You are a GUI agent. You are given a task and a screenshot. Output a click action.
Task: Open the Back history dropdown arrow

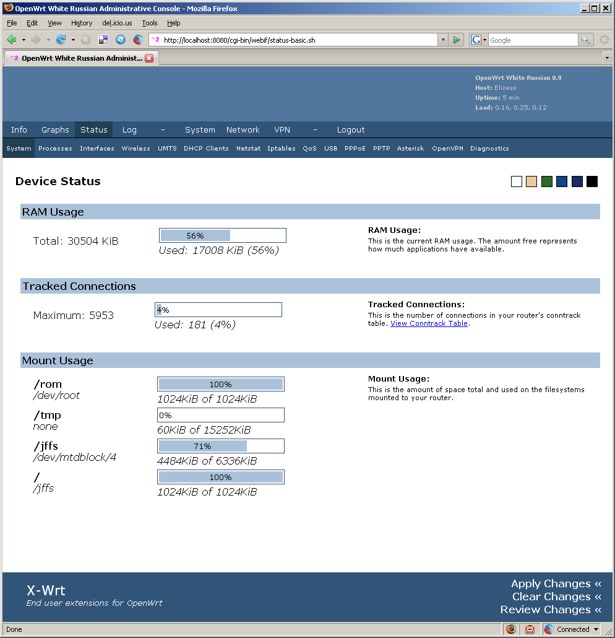[x=24, y=40]
